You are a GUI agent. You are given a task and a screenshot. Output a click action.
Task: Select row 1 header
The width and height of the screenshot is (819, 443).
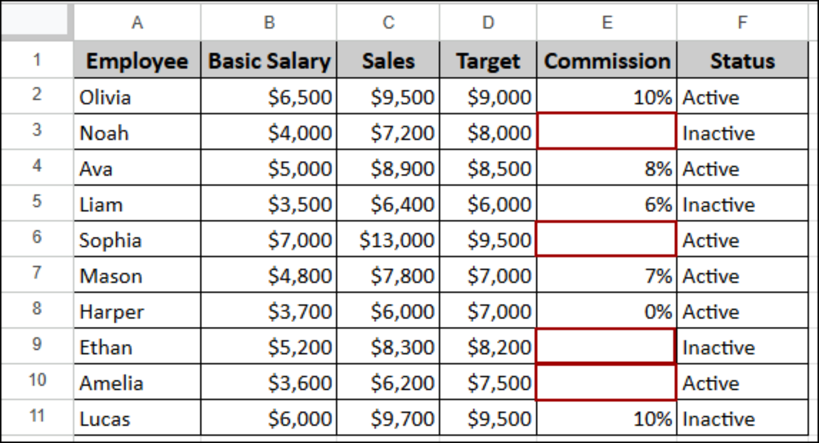(36, 60)
